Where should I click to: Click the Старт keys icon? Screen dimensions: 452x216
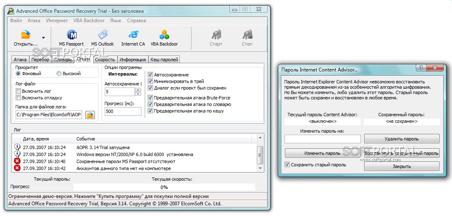(x=216, y=35)
